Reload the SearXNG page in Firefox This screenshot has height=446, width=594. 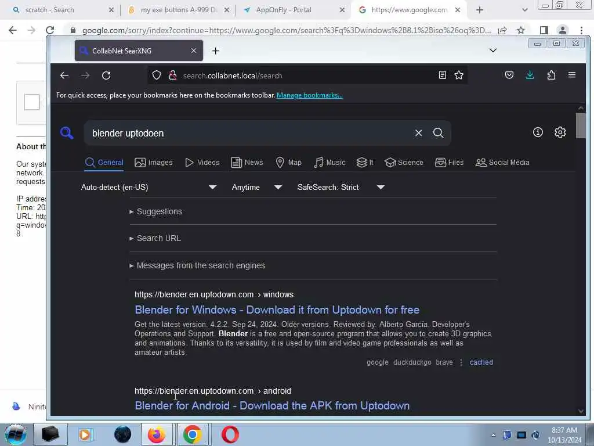106,75
